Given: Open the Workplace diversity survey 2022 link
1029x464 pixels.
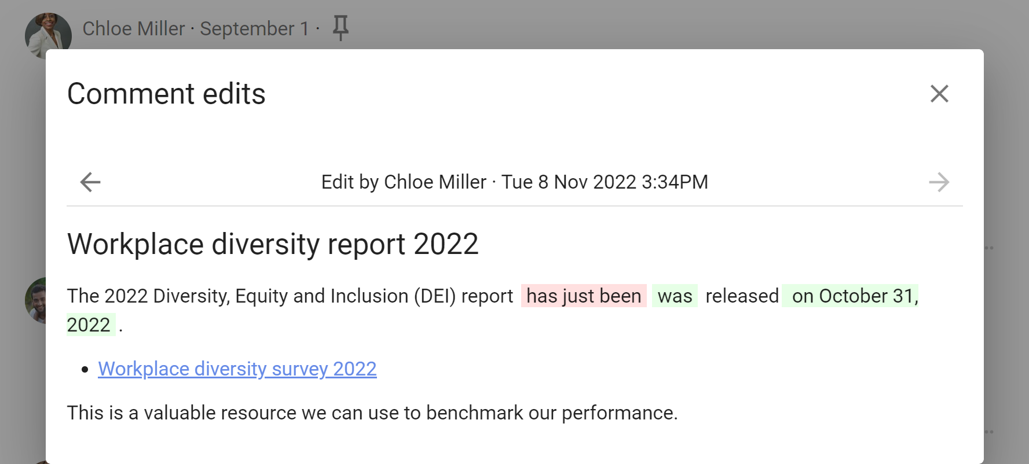Looking at the screenshot, I should [237, 369].
